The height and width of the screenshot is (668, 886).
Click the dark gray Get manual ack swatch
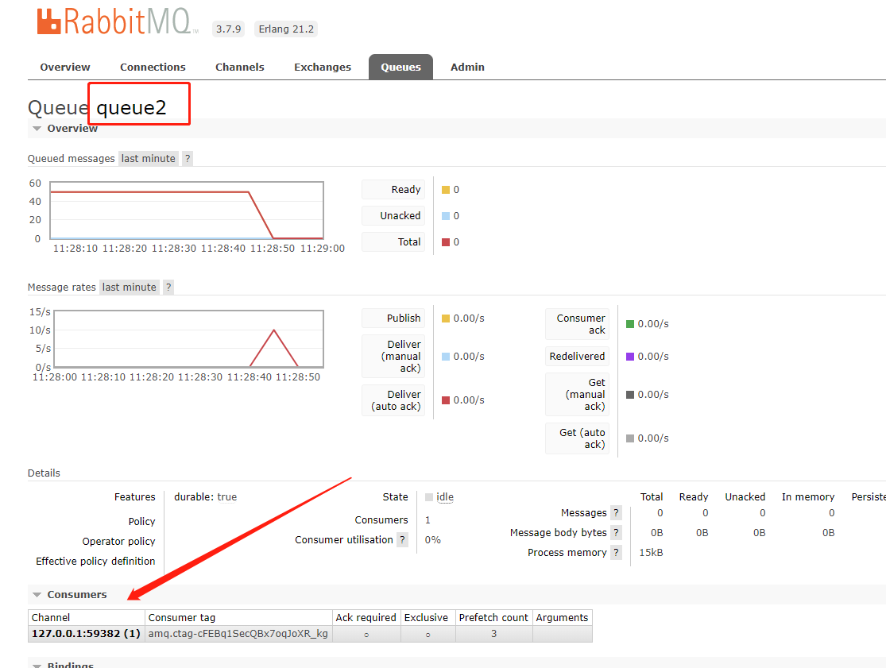coord(630,395)
